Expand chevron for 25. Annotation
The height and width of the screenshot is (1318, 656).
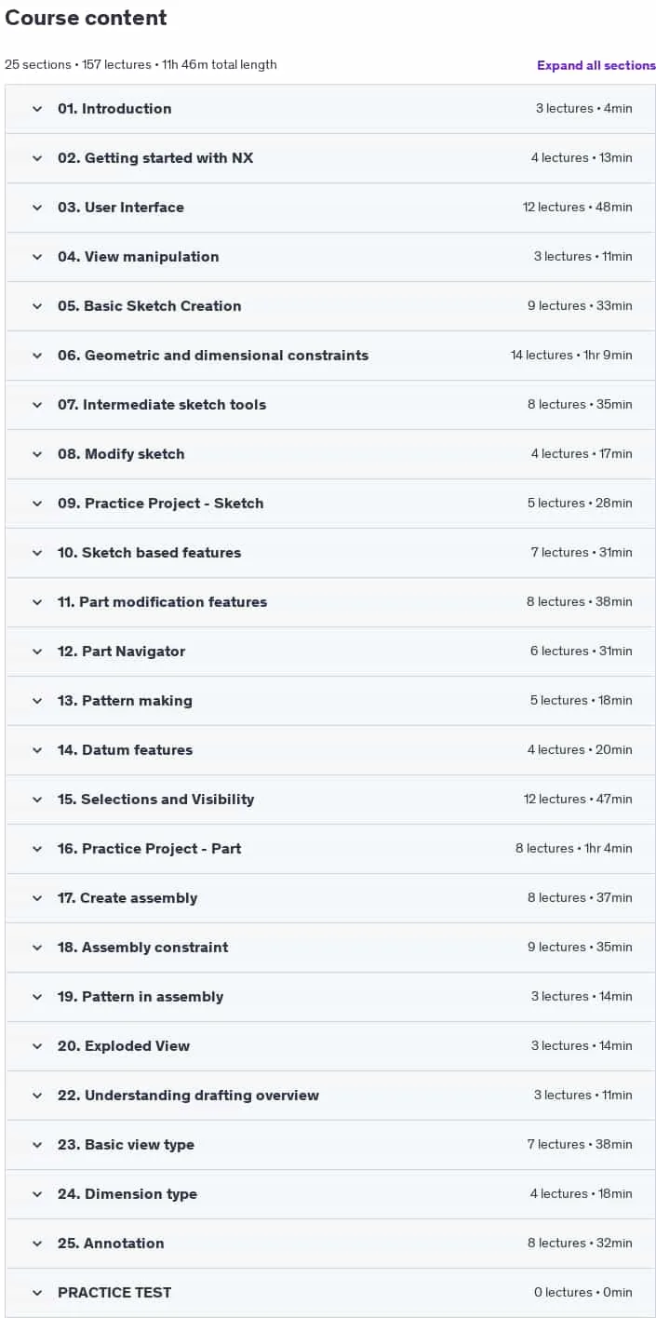pyautogui.click(x=37, y=1244)
